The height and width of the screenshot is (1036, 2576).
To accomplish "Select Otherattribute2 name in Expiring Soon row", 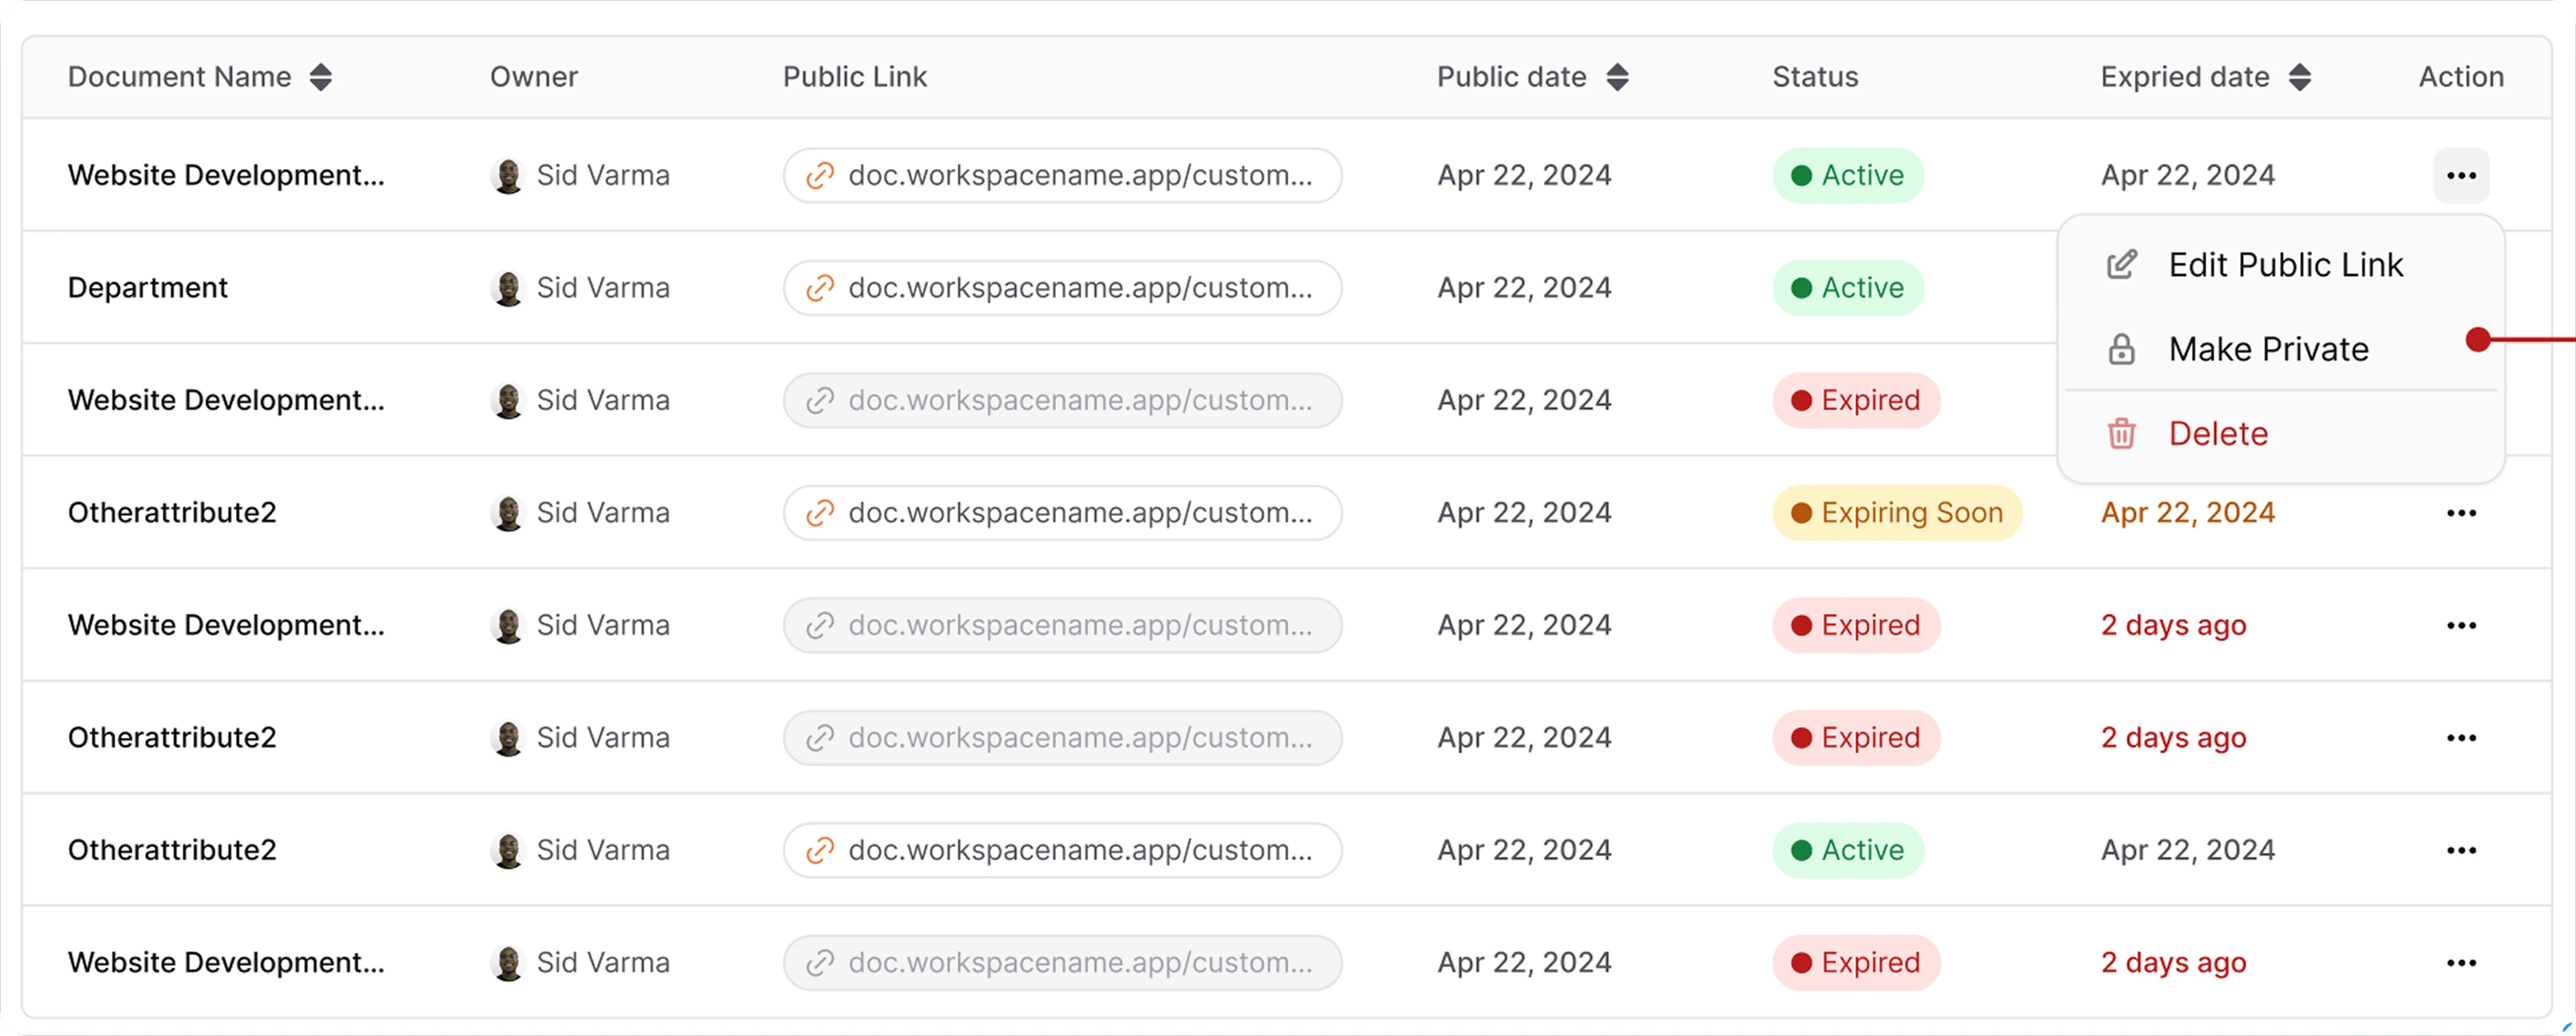I will (172, 513).
